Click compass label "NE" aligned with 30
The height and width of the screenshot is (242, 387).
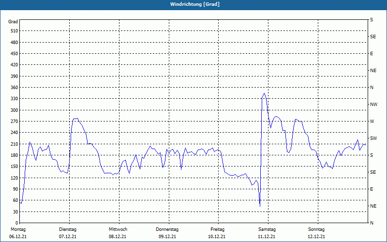coord(373,206)
